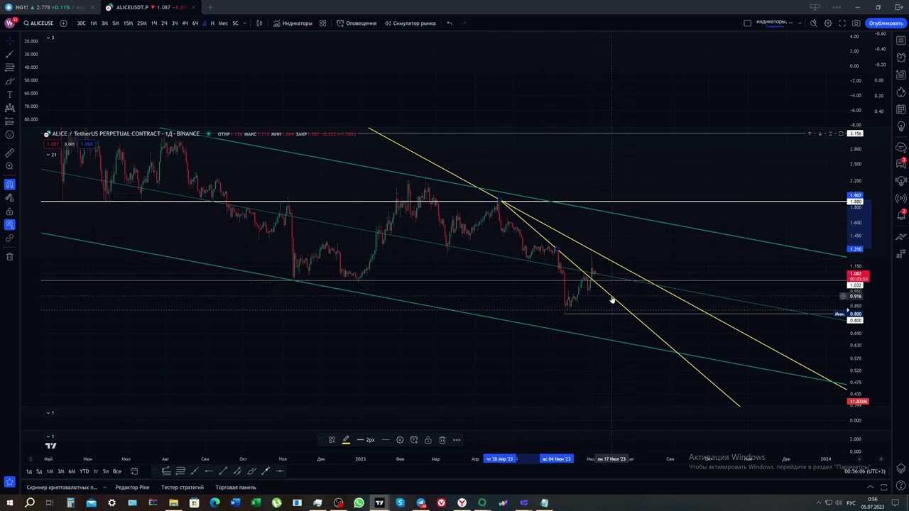Click the layout selection square icon

coord(747,23)
